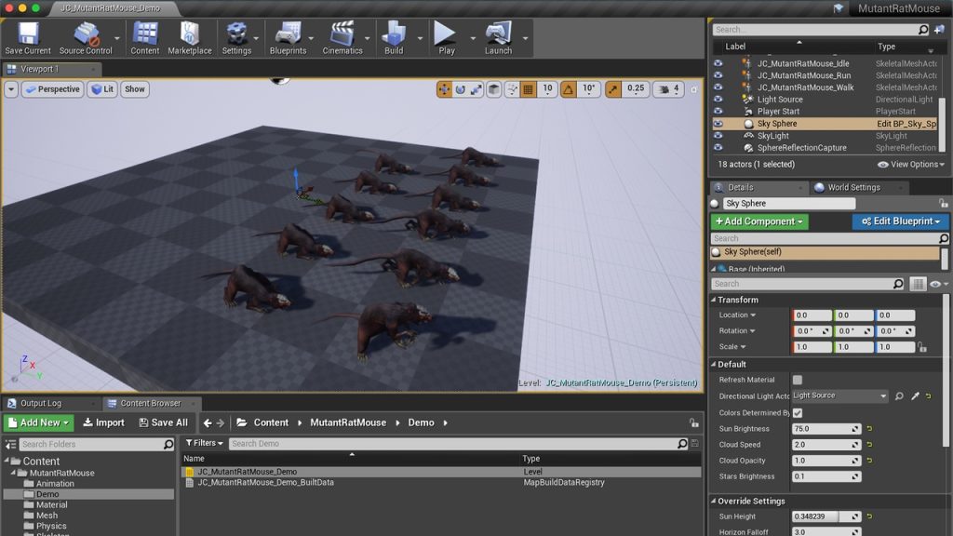Image resolution: width=953 pixels, height=536 pixels.
Task: Lock the Details panel
Action: click(x=943, y=204)
